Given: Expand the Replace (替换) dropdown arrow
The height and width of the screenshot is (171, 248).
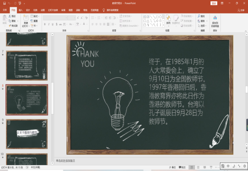Looking at the screenshot, I should [207, 21].
